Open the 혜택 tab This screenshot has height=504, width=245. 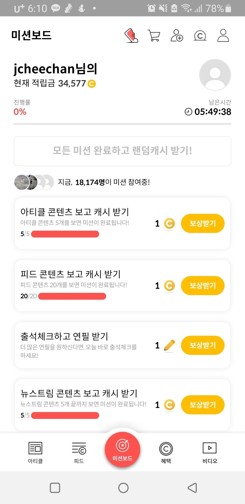pyautogui.click(x=166, y=452)
